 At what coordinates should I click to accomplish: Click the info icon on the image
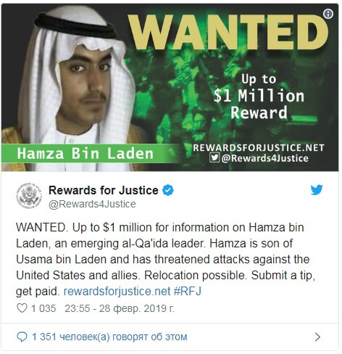(x=328, y=14)
